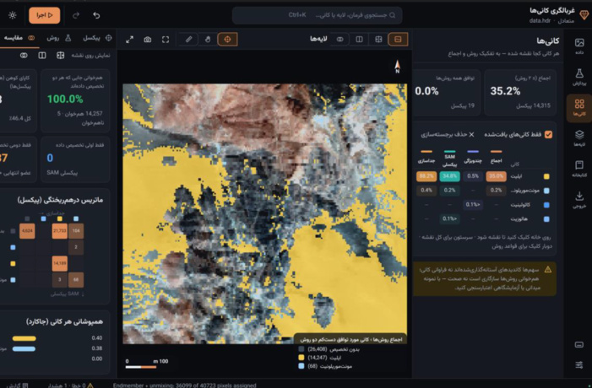
Task: Select the hand pan tool
Action: 207,39
